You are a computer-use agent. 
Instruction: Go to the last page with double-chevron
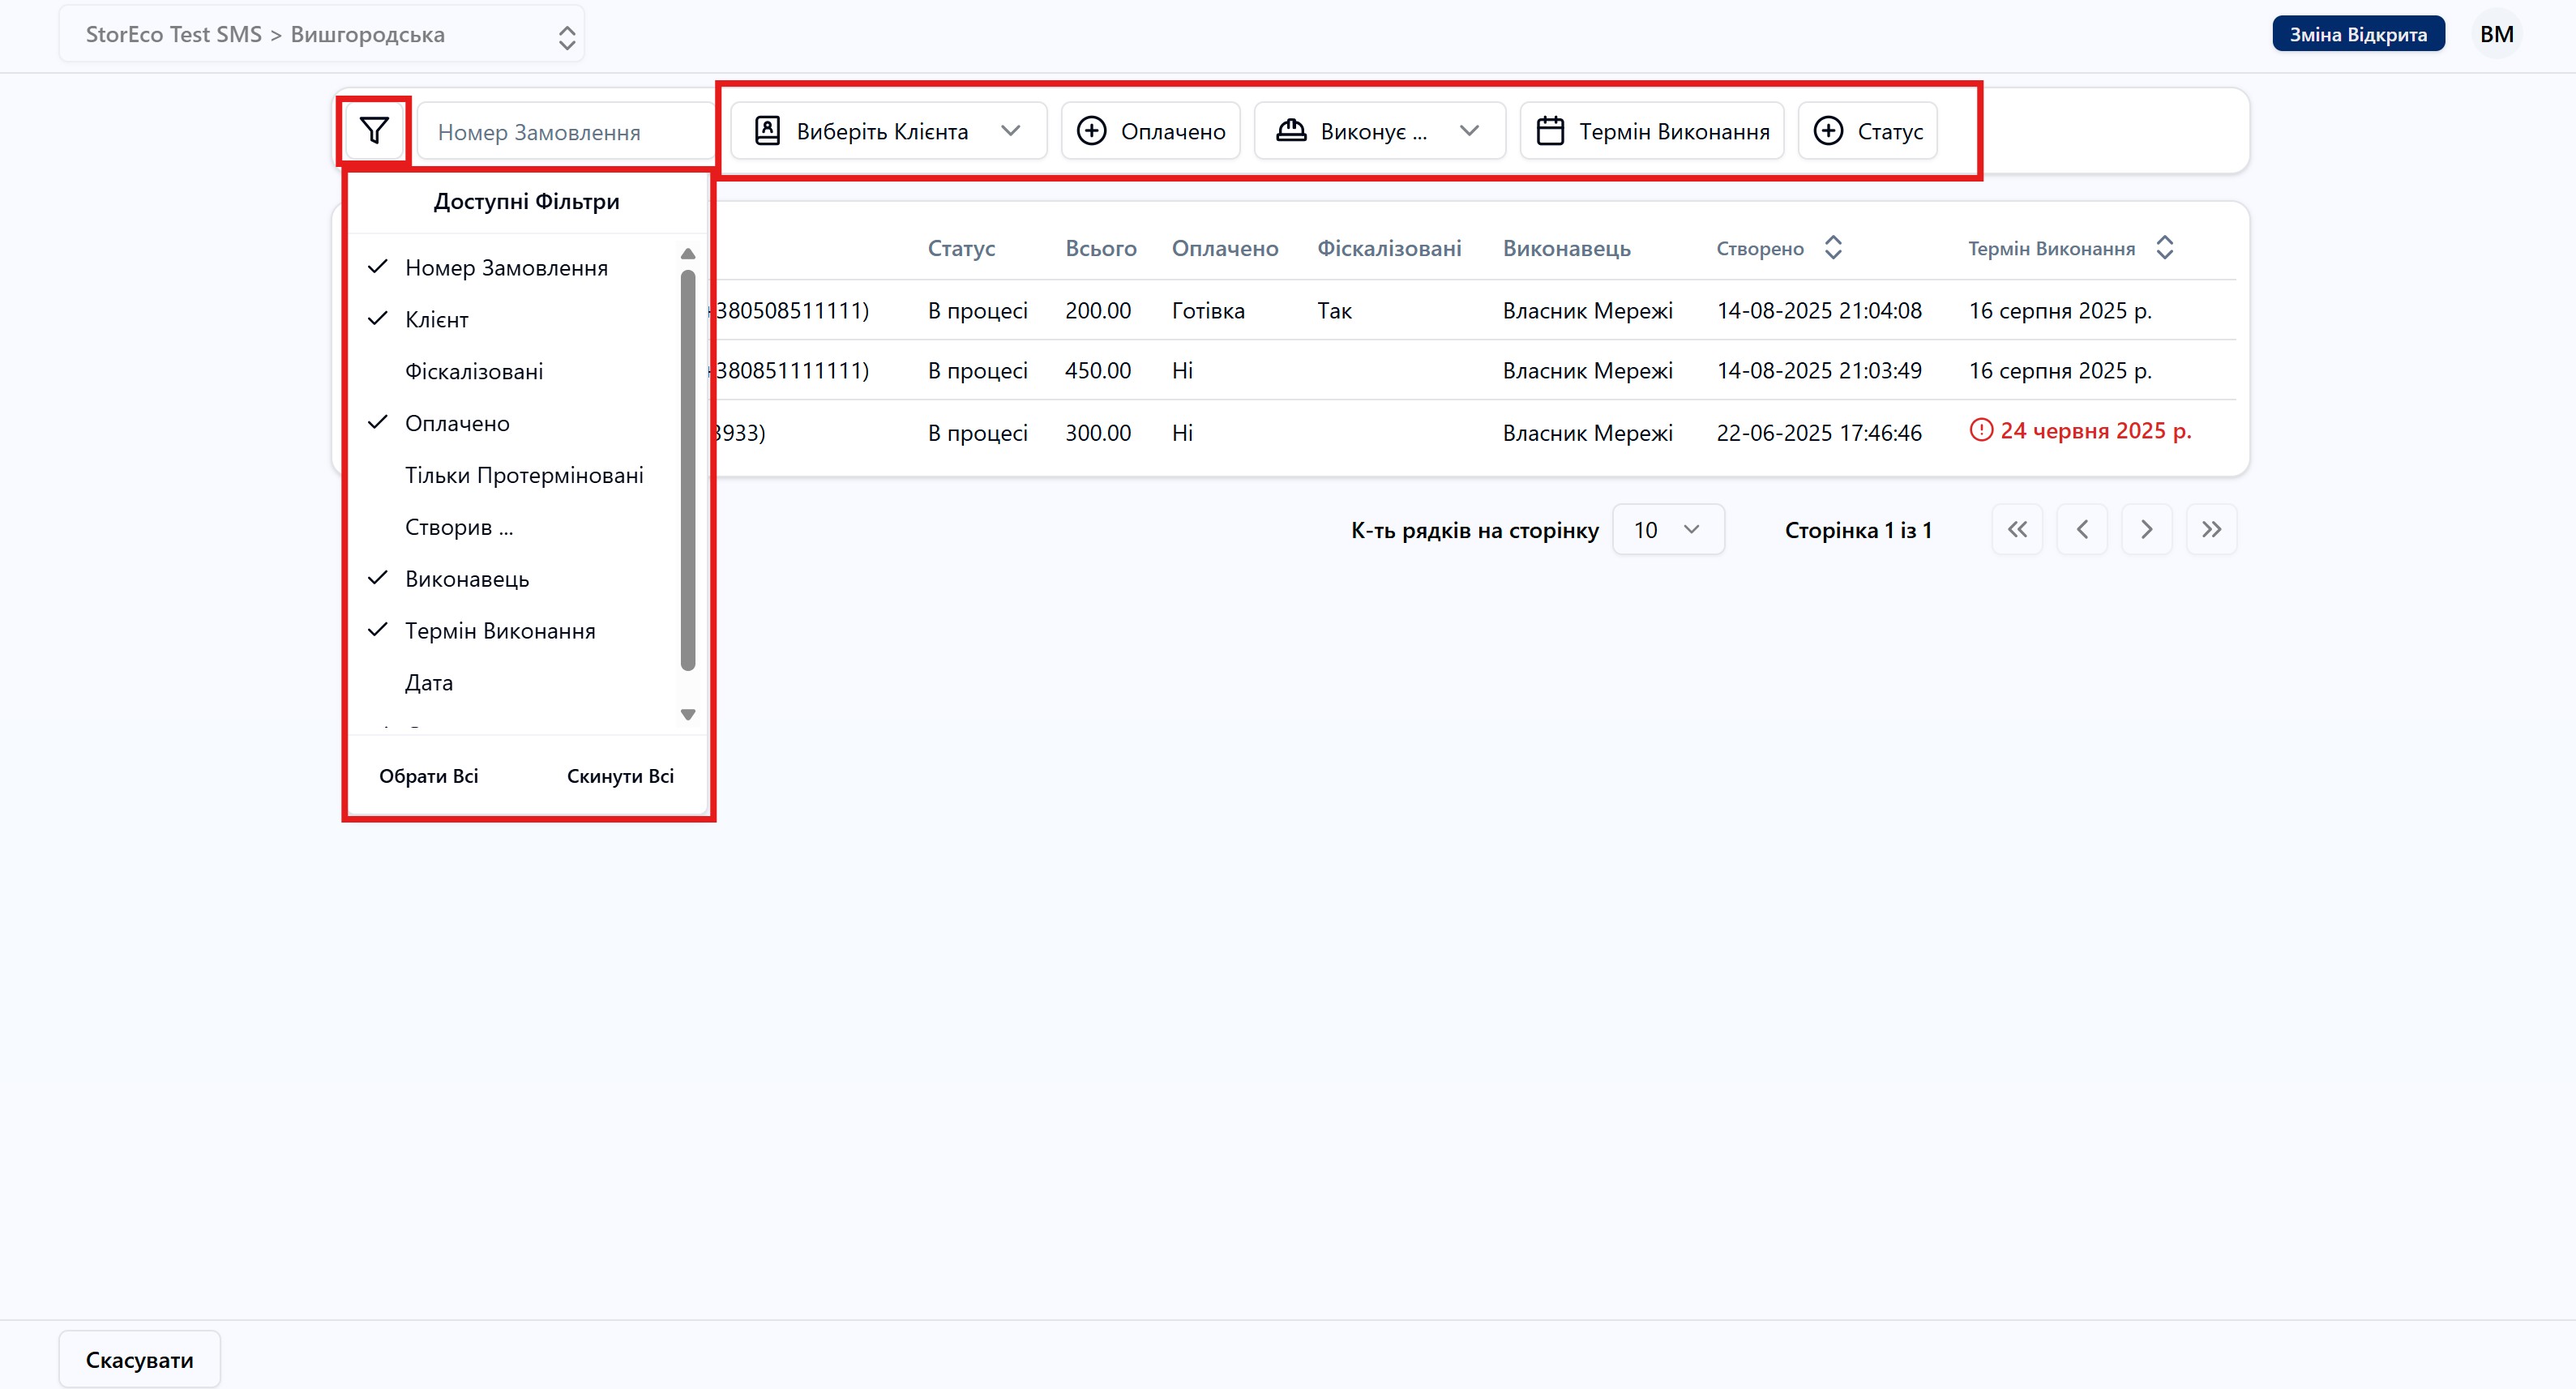pyautogui.click(x=2211, y=530)
